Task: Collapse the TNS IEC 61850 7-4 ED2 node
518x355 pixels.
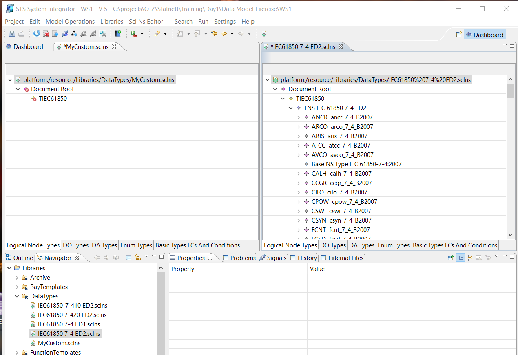Action: point(291,108)
